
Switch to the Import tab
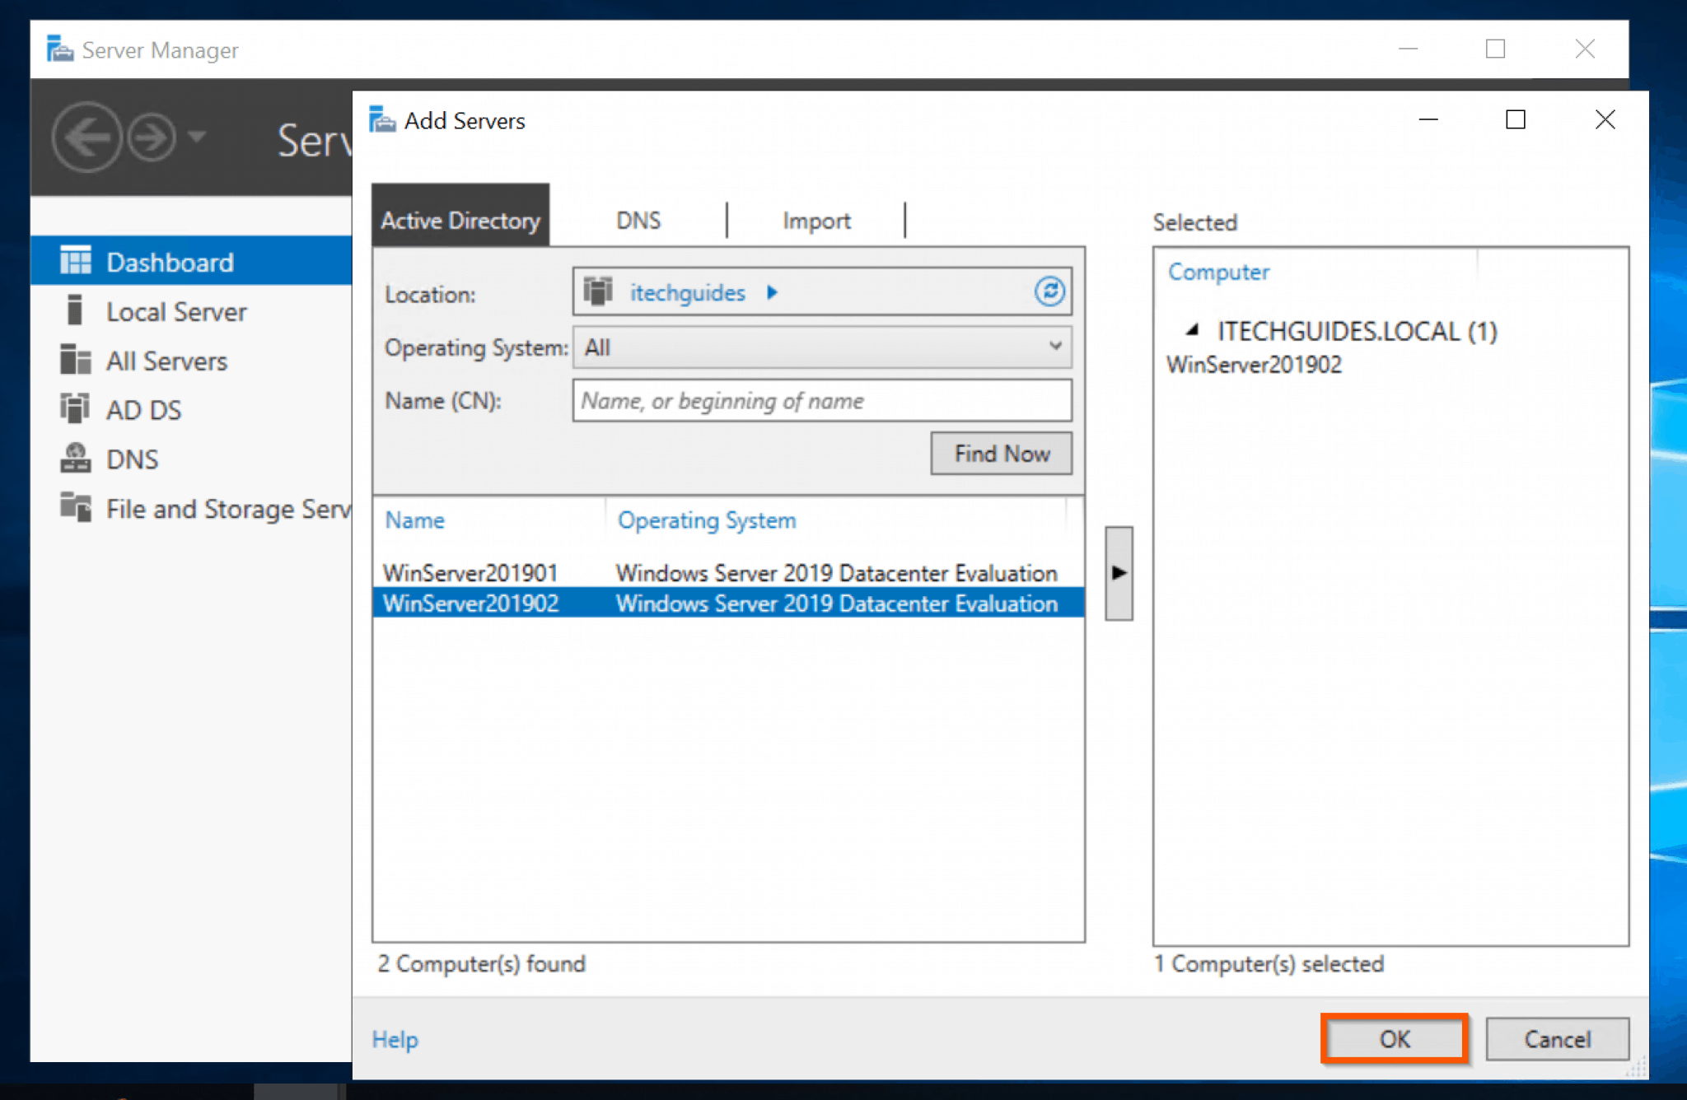pos(816,221)
